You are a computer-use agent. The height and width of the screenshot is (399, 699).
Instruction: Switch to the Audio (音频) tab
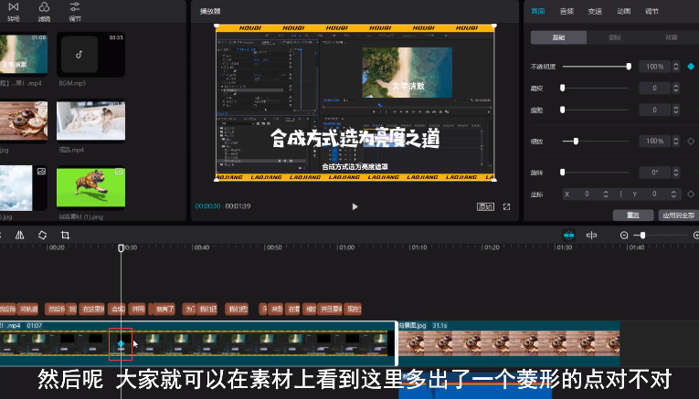click(567, 11)
